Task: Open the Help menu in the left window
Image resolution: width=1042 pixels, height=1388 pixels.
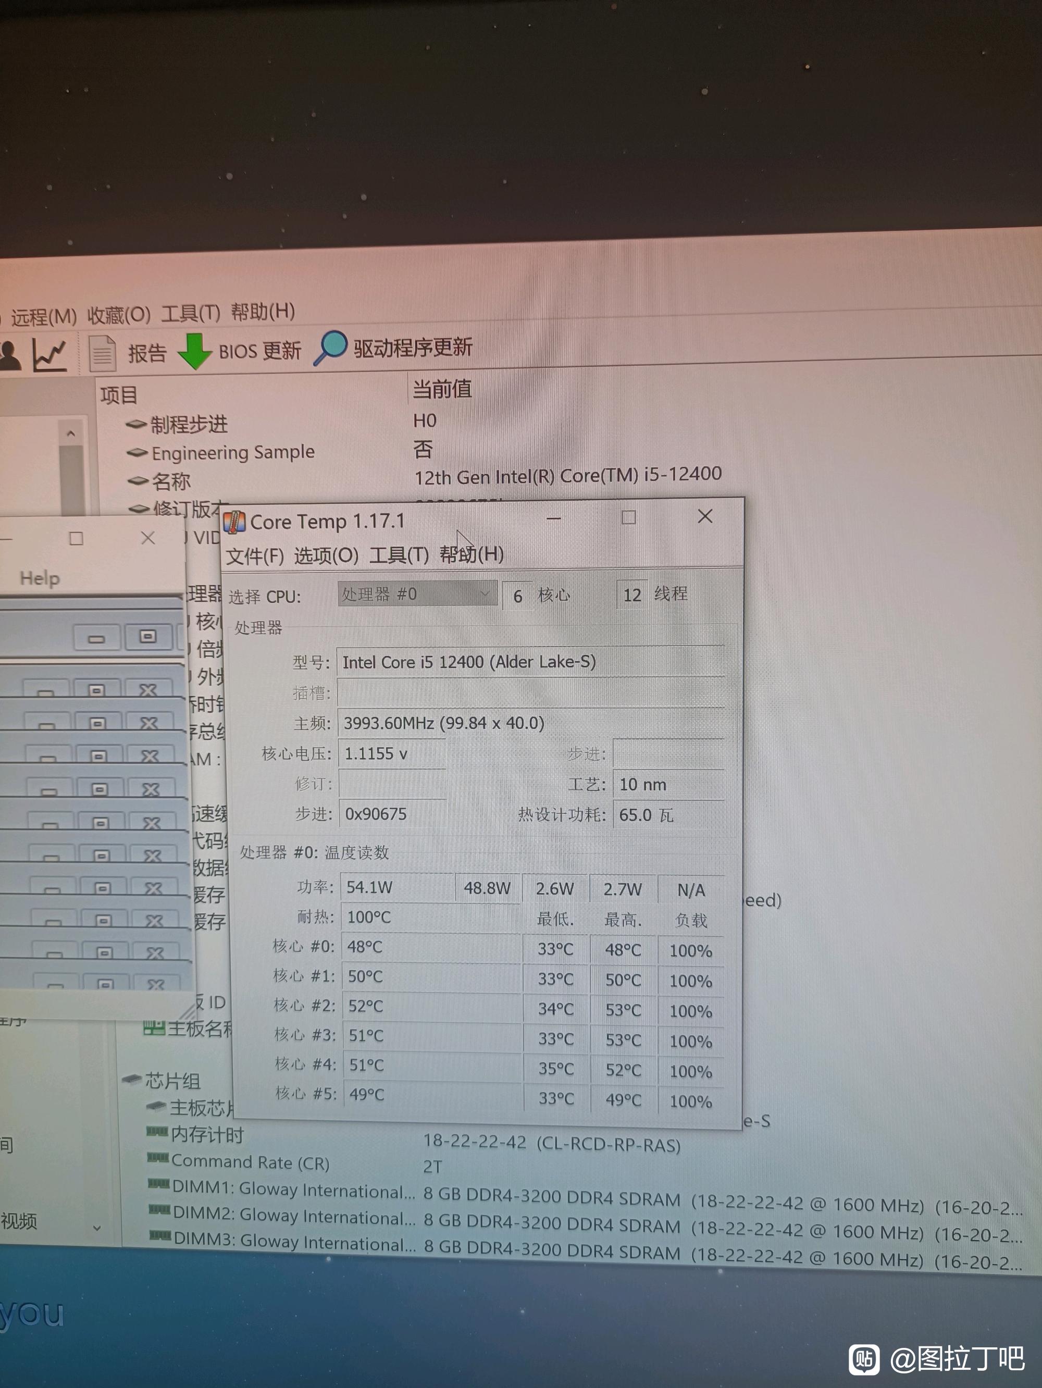Action: 40,578
